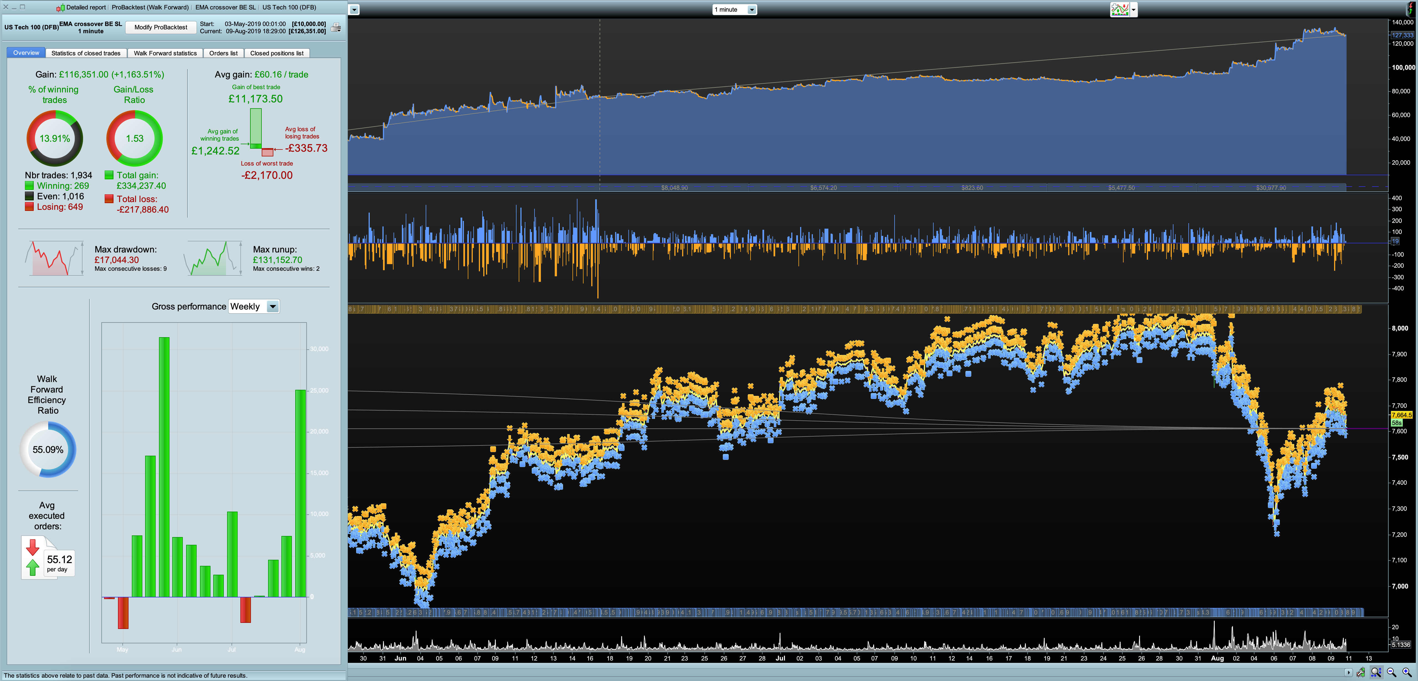The width and height of the screenshot is (1418, 681).
Task: Open chart settings candlestick wrench icon
Action: coord(1361,672)
